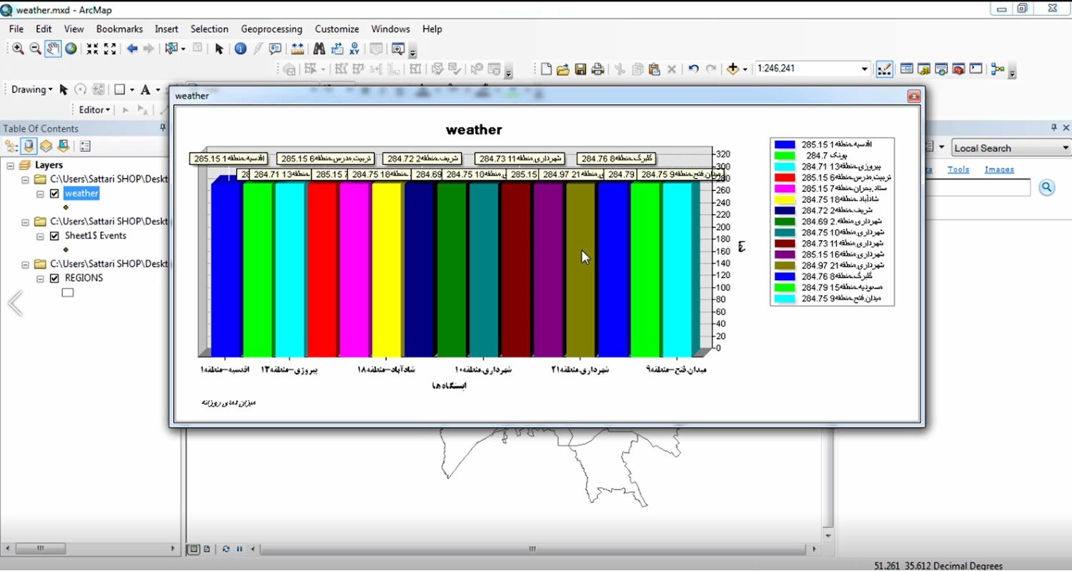This screenshot has width=1072, height=571.
Task: Click the Go To XY icon
Action: coord(354,49)
